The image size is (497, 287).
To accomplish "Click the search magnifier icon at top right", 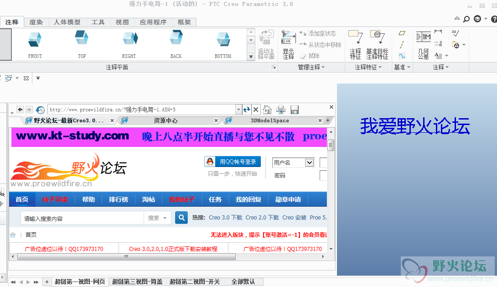I will [466, 19].
